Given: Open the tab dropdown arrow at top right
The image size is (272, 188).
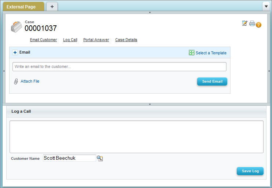Looking at the screenshot, I should coord(266,7).
